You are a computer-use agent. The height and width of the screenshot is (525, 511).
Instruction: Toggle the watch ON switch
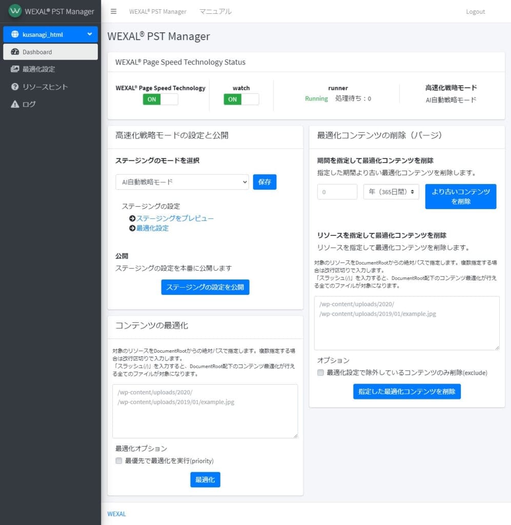pos(241,99)
